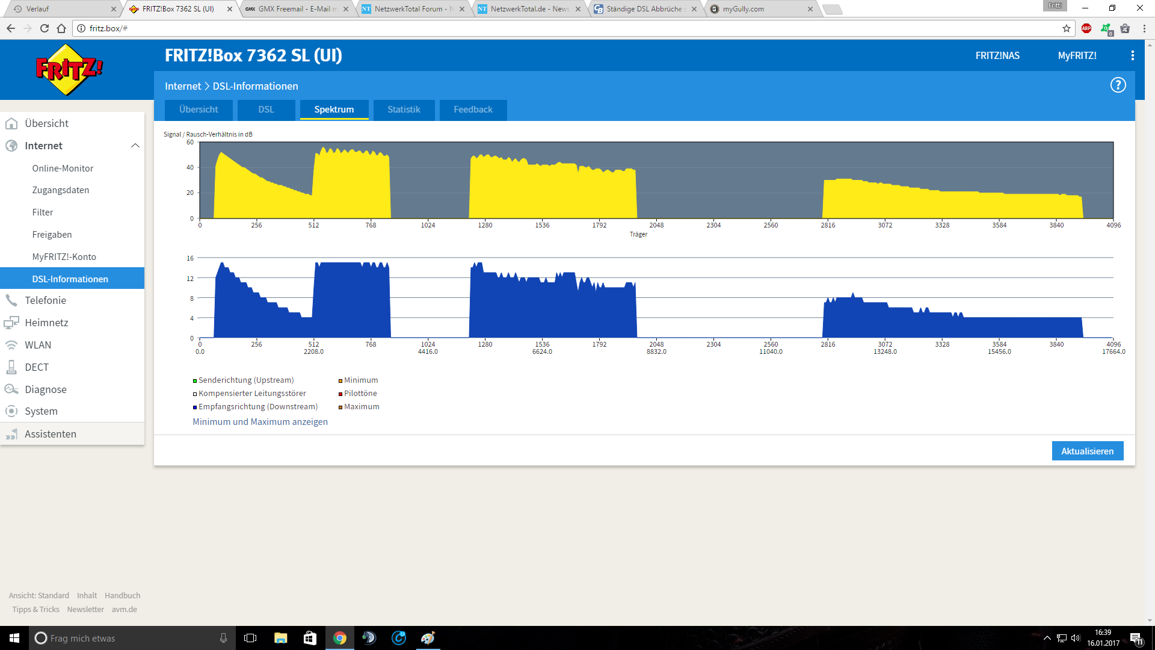Image resolution: width=1155 pixels, height=650 pixels.
Task: Open the help question mark icon
Action: tap(1118, 85)
